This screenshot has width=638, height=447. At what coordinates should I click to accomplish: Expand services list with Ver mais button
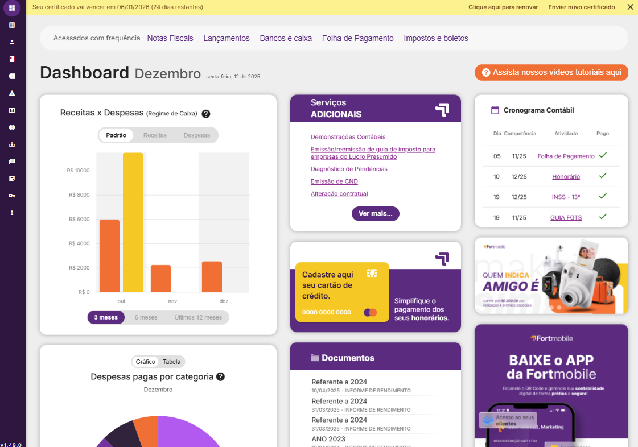pos(375,214)
